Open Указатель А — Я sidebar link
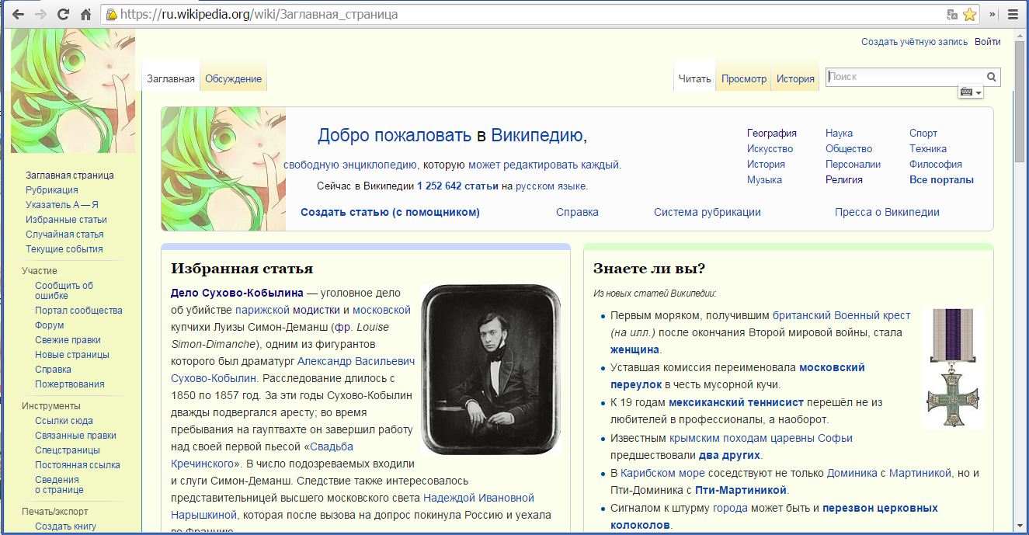 (x=61, y=205)
